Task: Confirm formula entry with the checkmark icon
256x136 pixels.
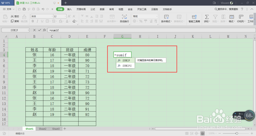Action: pyautogui.click(x=39, y=30)
